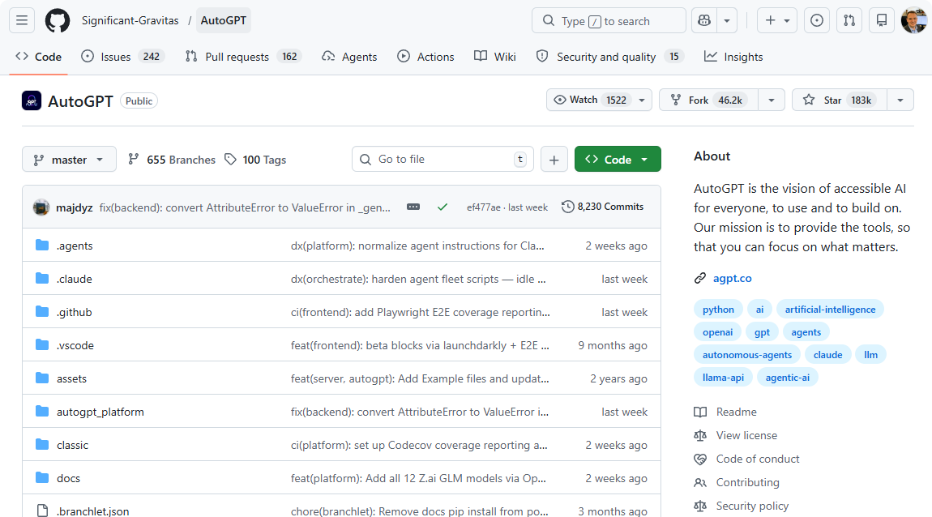932x517 pixels.
Task: Open the classic folder
Action: [72, 445]
